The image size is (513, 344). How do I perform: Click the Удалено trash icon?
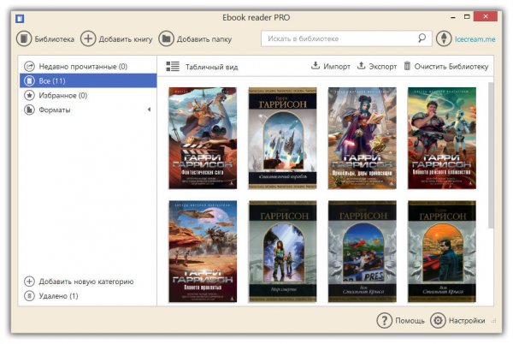29,296
